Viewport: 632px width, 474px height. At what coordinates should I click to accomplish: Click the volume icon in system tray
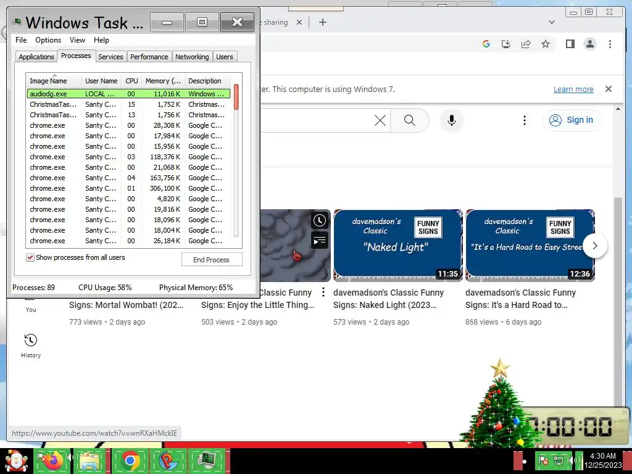point(572,460)
